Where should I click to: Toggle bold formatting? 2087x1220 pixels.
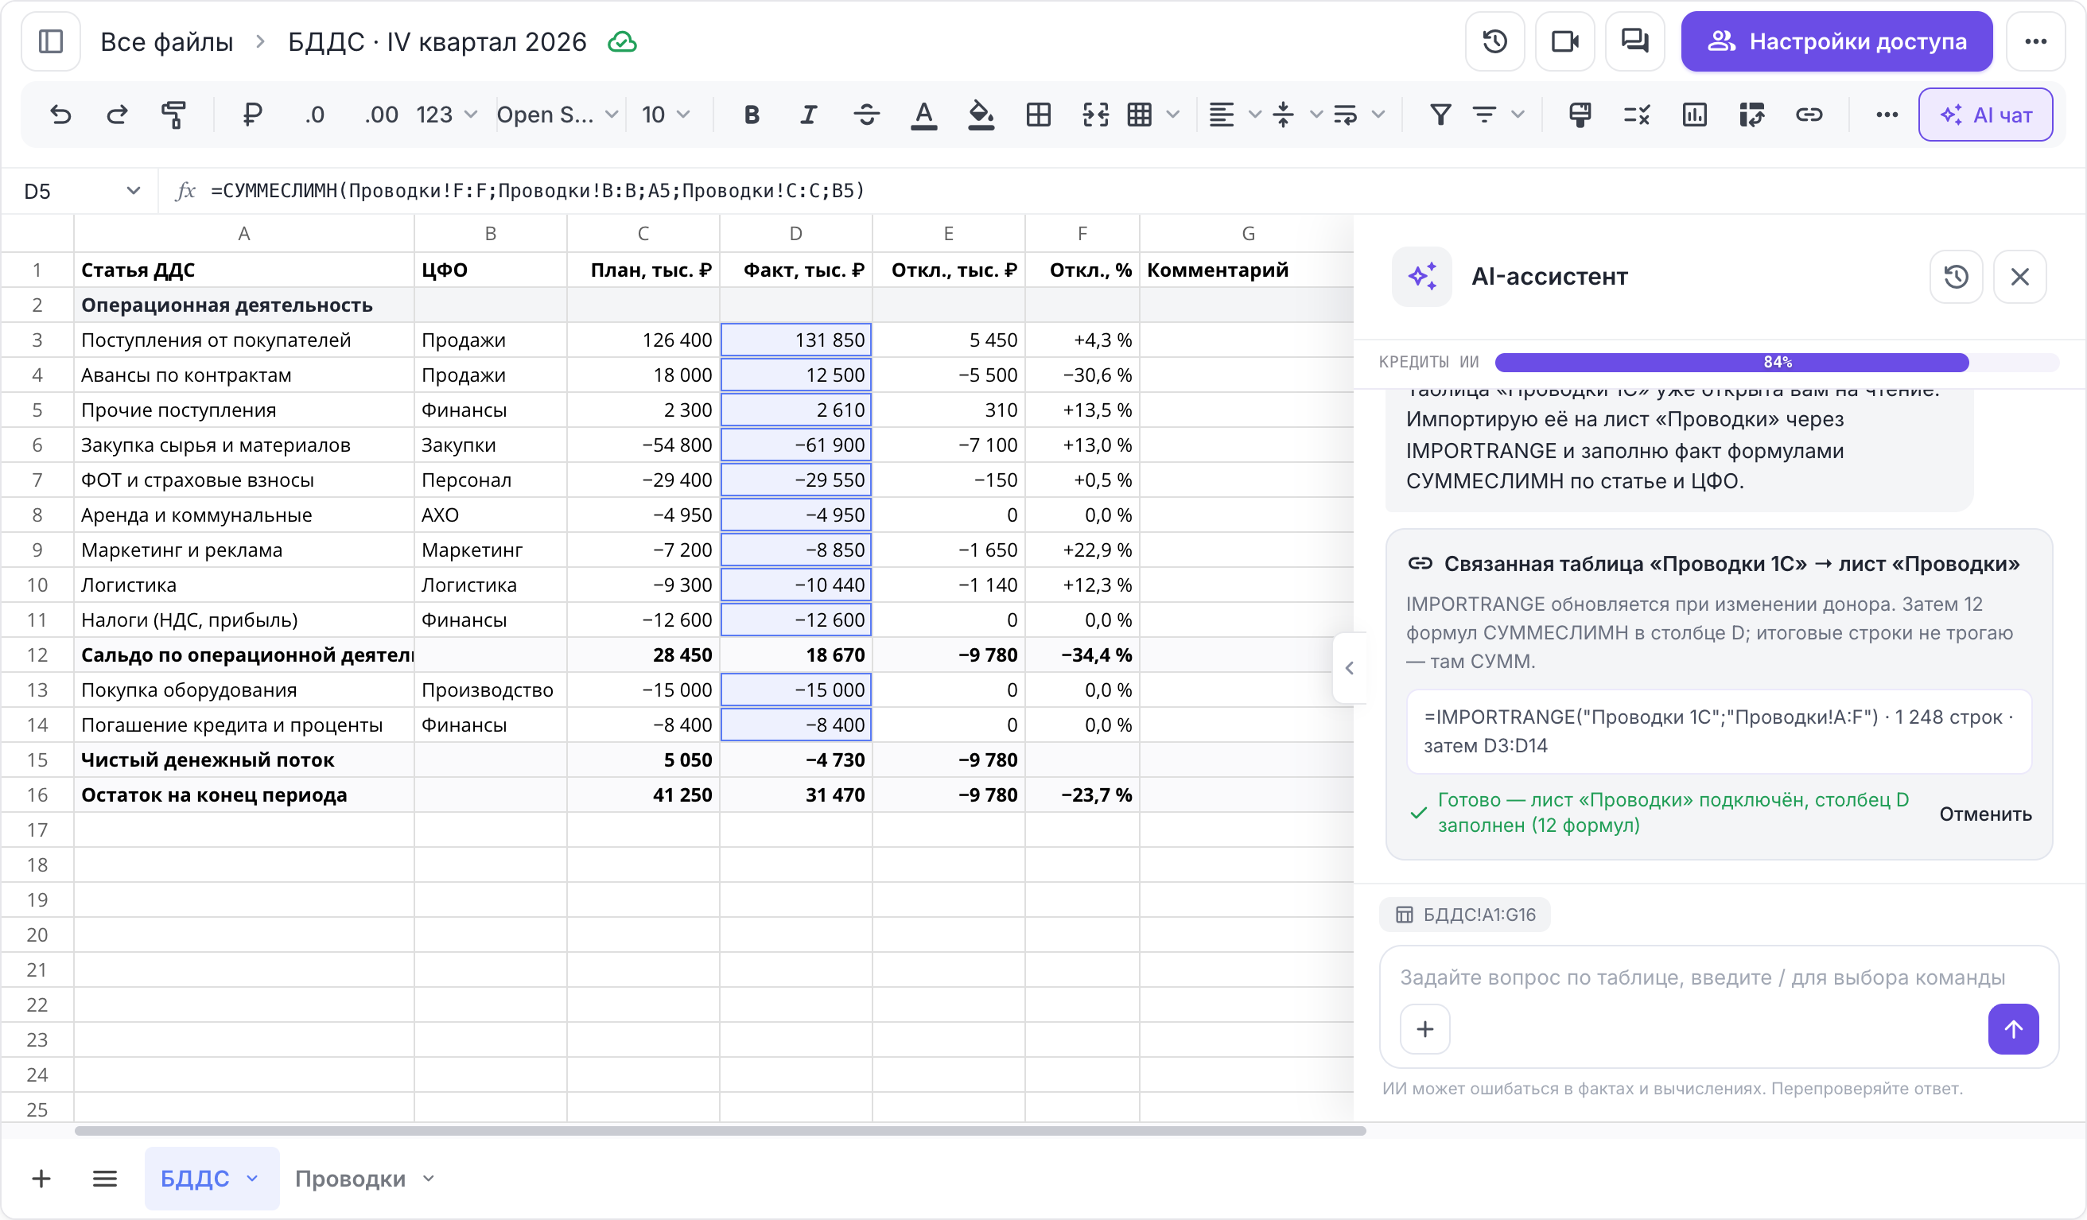point(751,115)
